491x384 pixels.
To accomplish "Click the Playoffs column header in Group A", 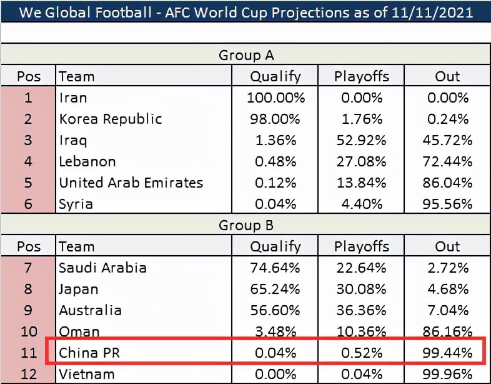I will click(x=361, y=76).
